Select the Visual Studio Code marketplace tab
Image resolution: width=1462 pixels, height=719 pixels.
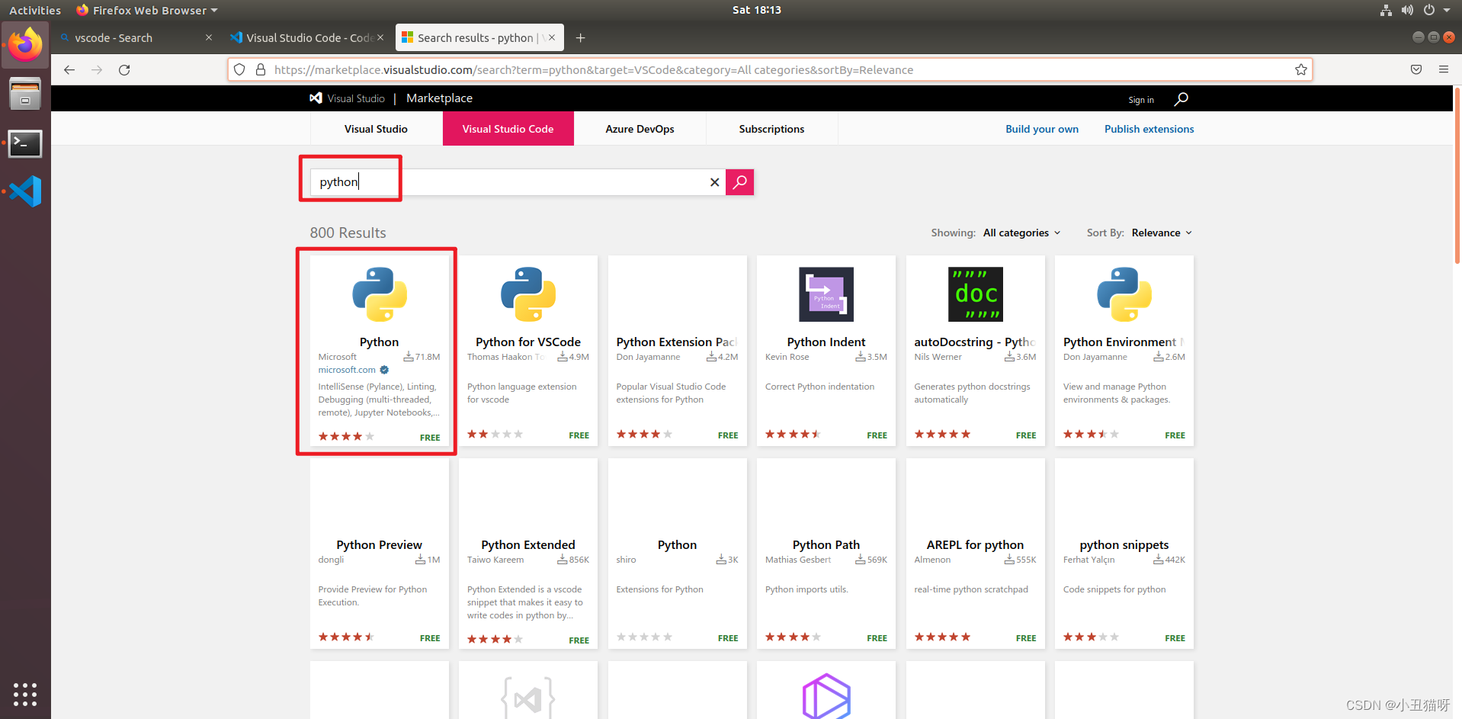click(508, 129)
